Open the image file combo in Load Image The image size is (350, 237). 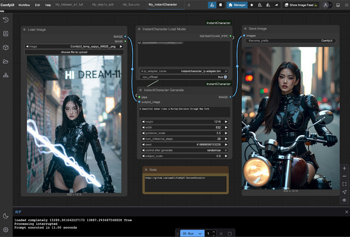tap(74, 46)
